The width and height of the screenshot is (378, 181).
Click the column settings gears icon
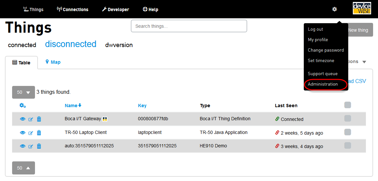point(23,105)
